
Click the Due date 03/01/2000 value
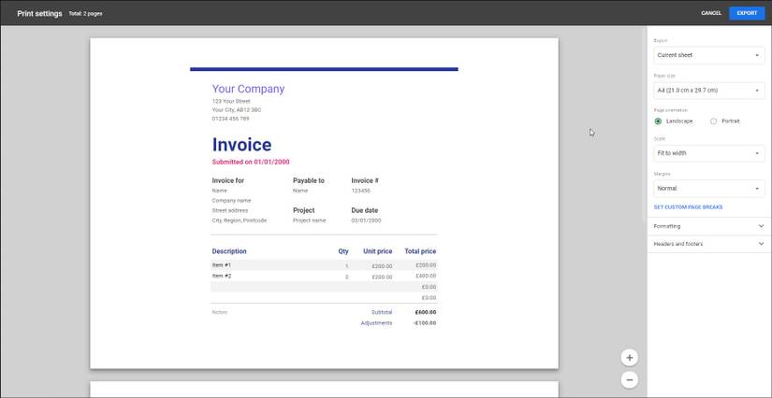click(366, 220)
